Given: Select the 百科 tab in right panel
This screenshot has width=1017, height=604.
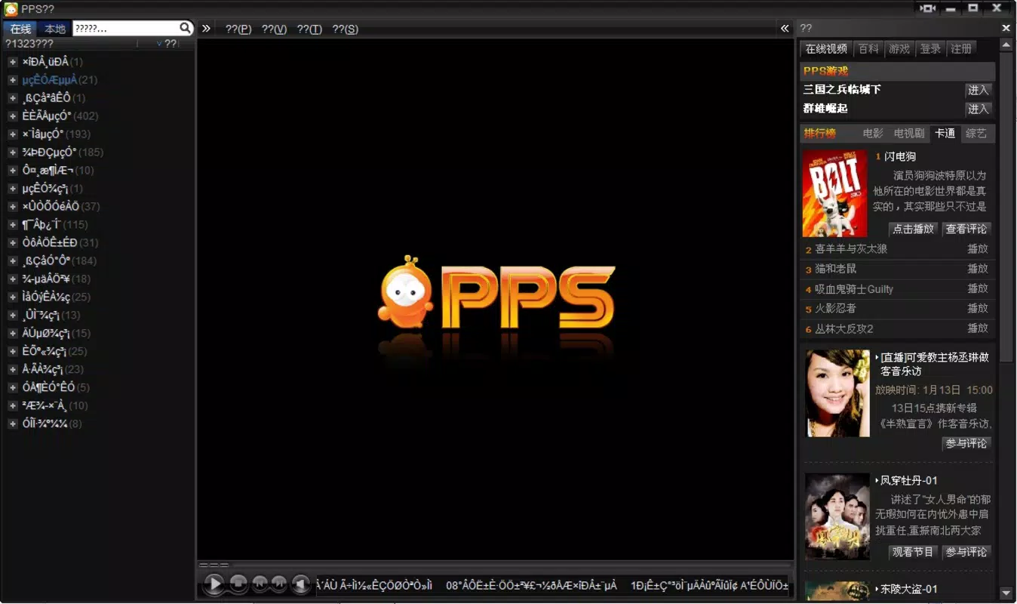Looking at the screenshot, I should (868, 48).
